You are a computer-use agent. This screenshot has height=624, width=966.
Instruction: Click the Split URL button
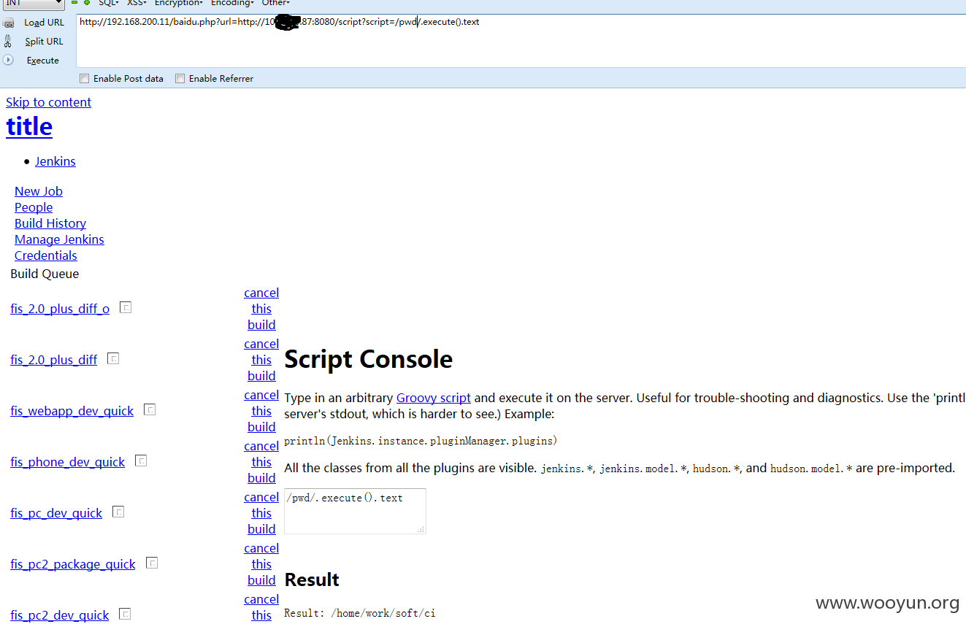44,42
